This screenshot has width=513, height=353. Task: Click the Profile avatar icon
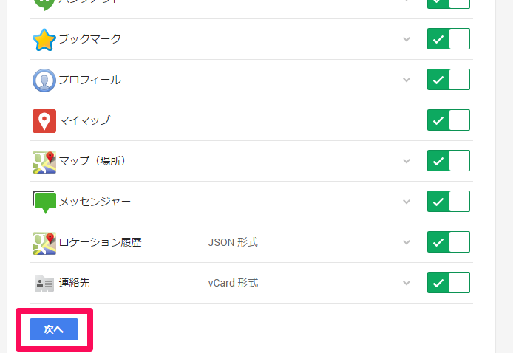[44, 80]
